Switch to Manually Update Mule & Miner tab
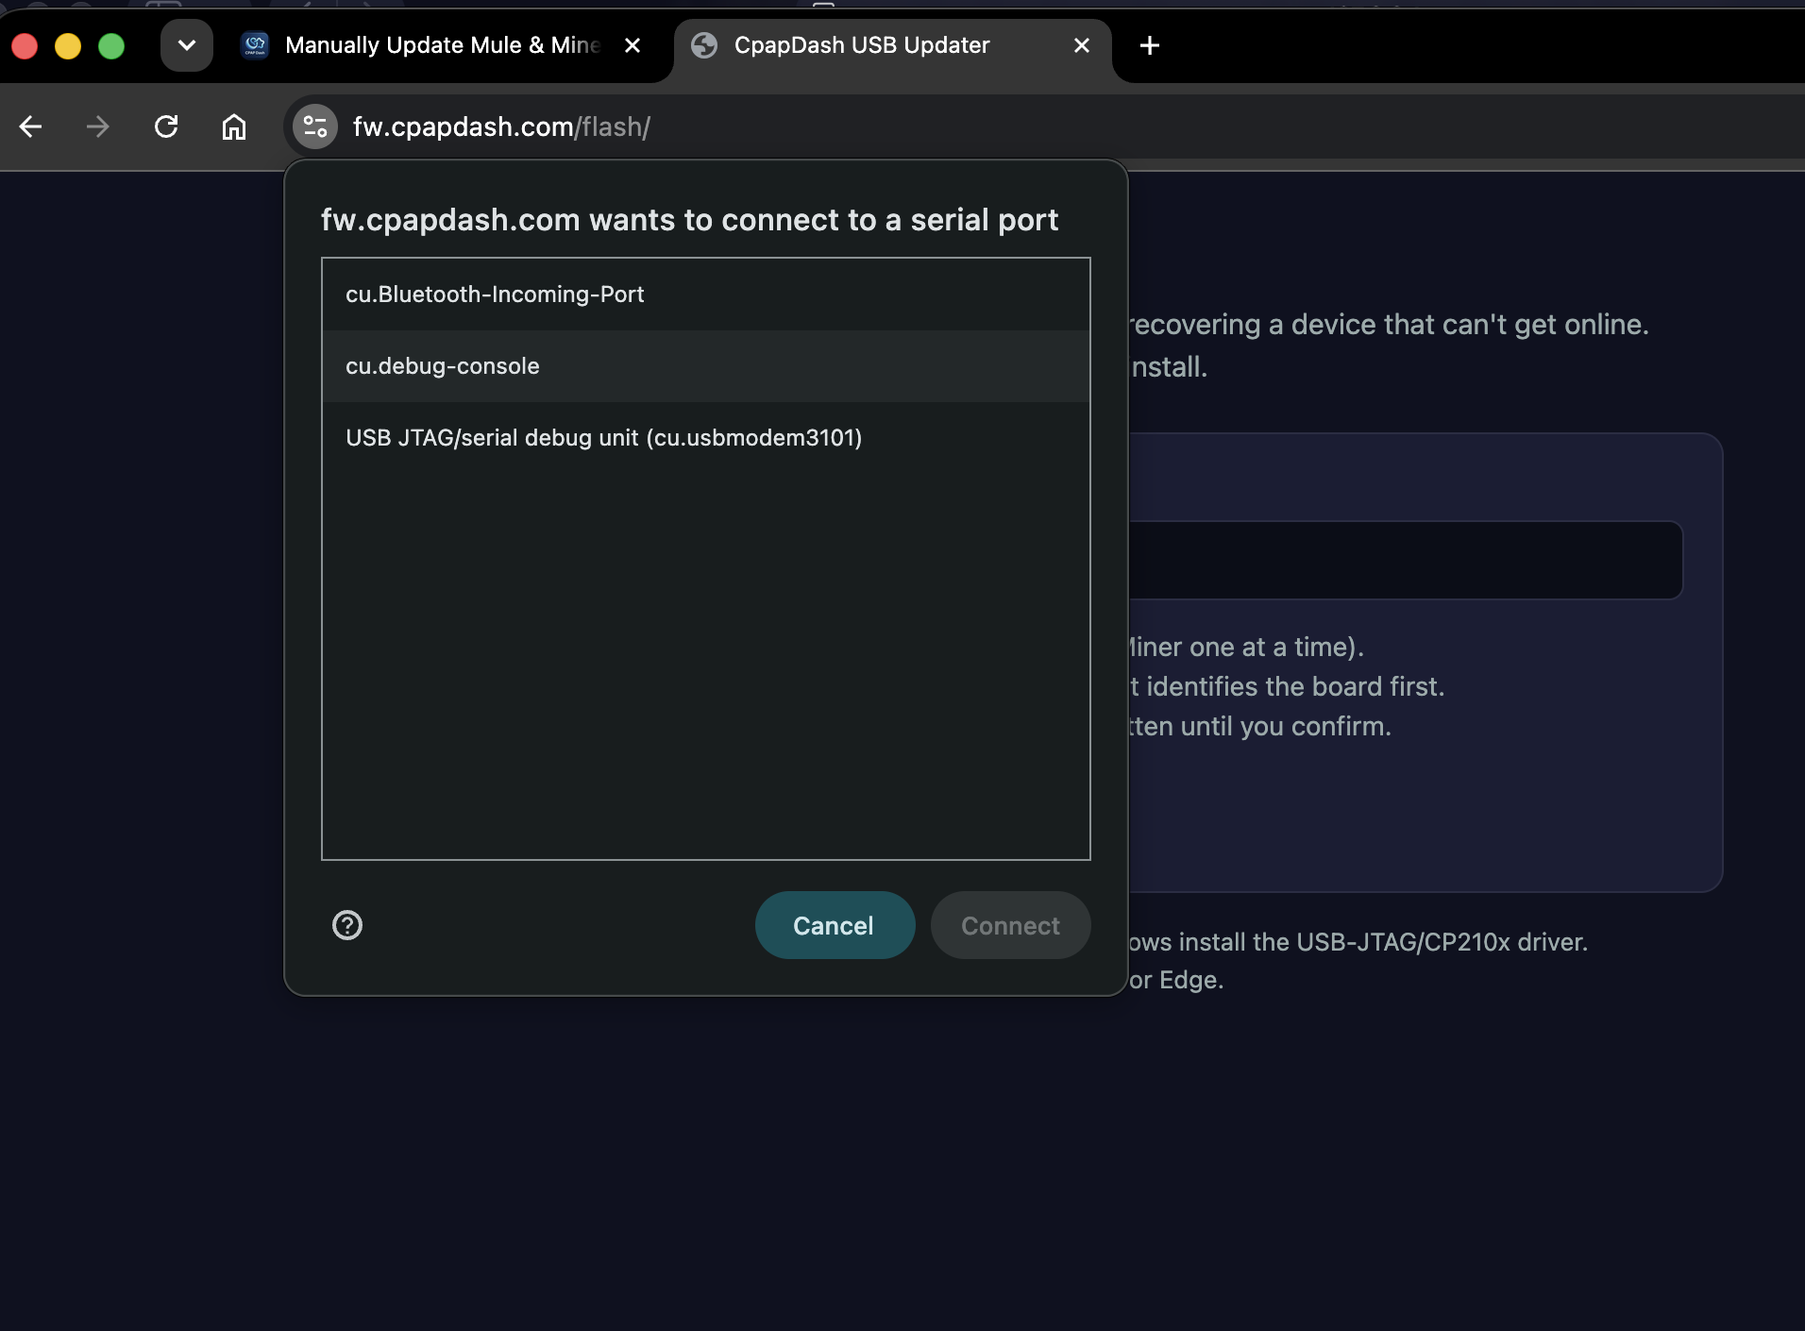The image size is (1805, 1331). click(x=442, y=45)
